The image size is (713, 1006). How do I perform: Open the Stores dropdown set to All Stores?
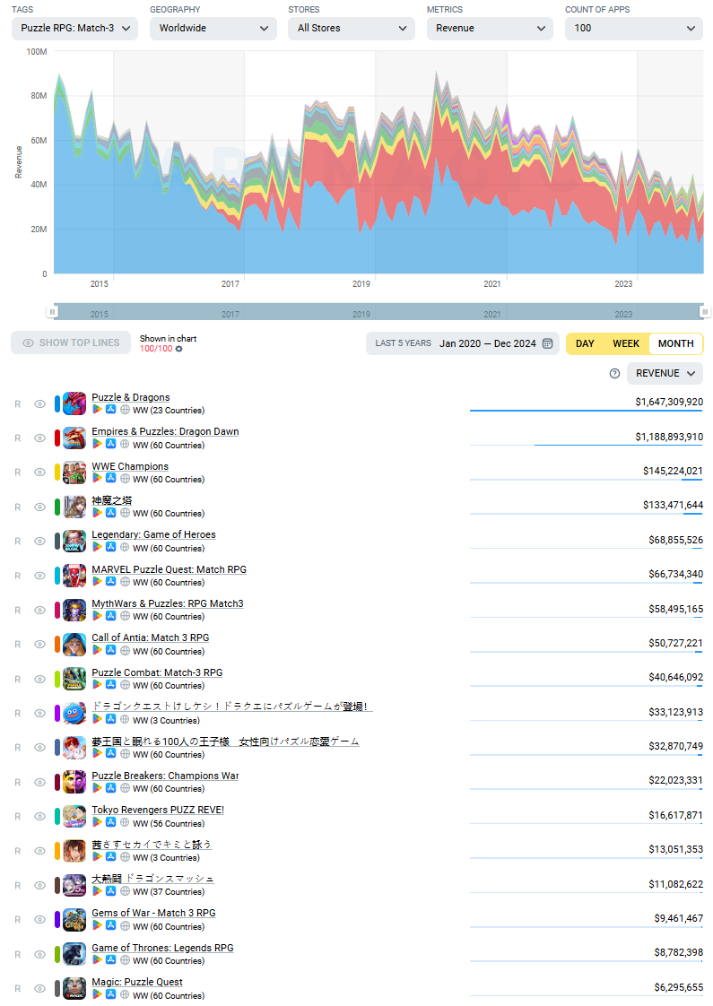click(352, 28)
